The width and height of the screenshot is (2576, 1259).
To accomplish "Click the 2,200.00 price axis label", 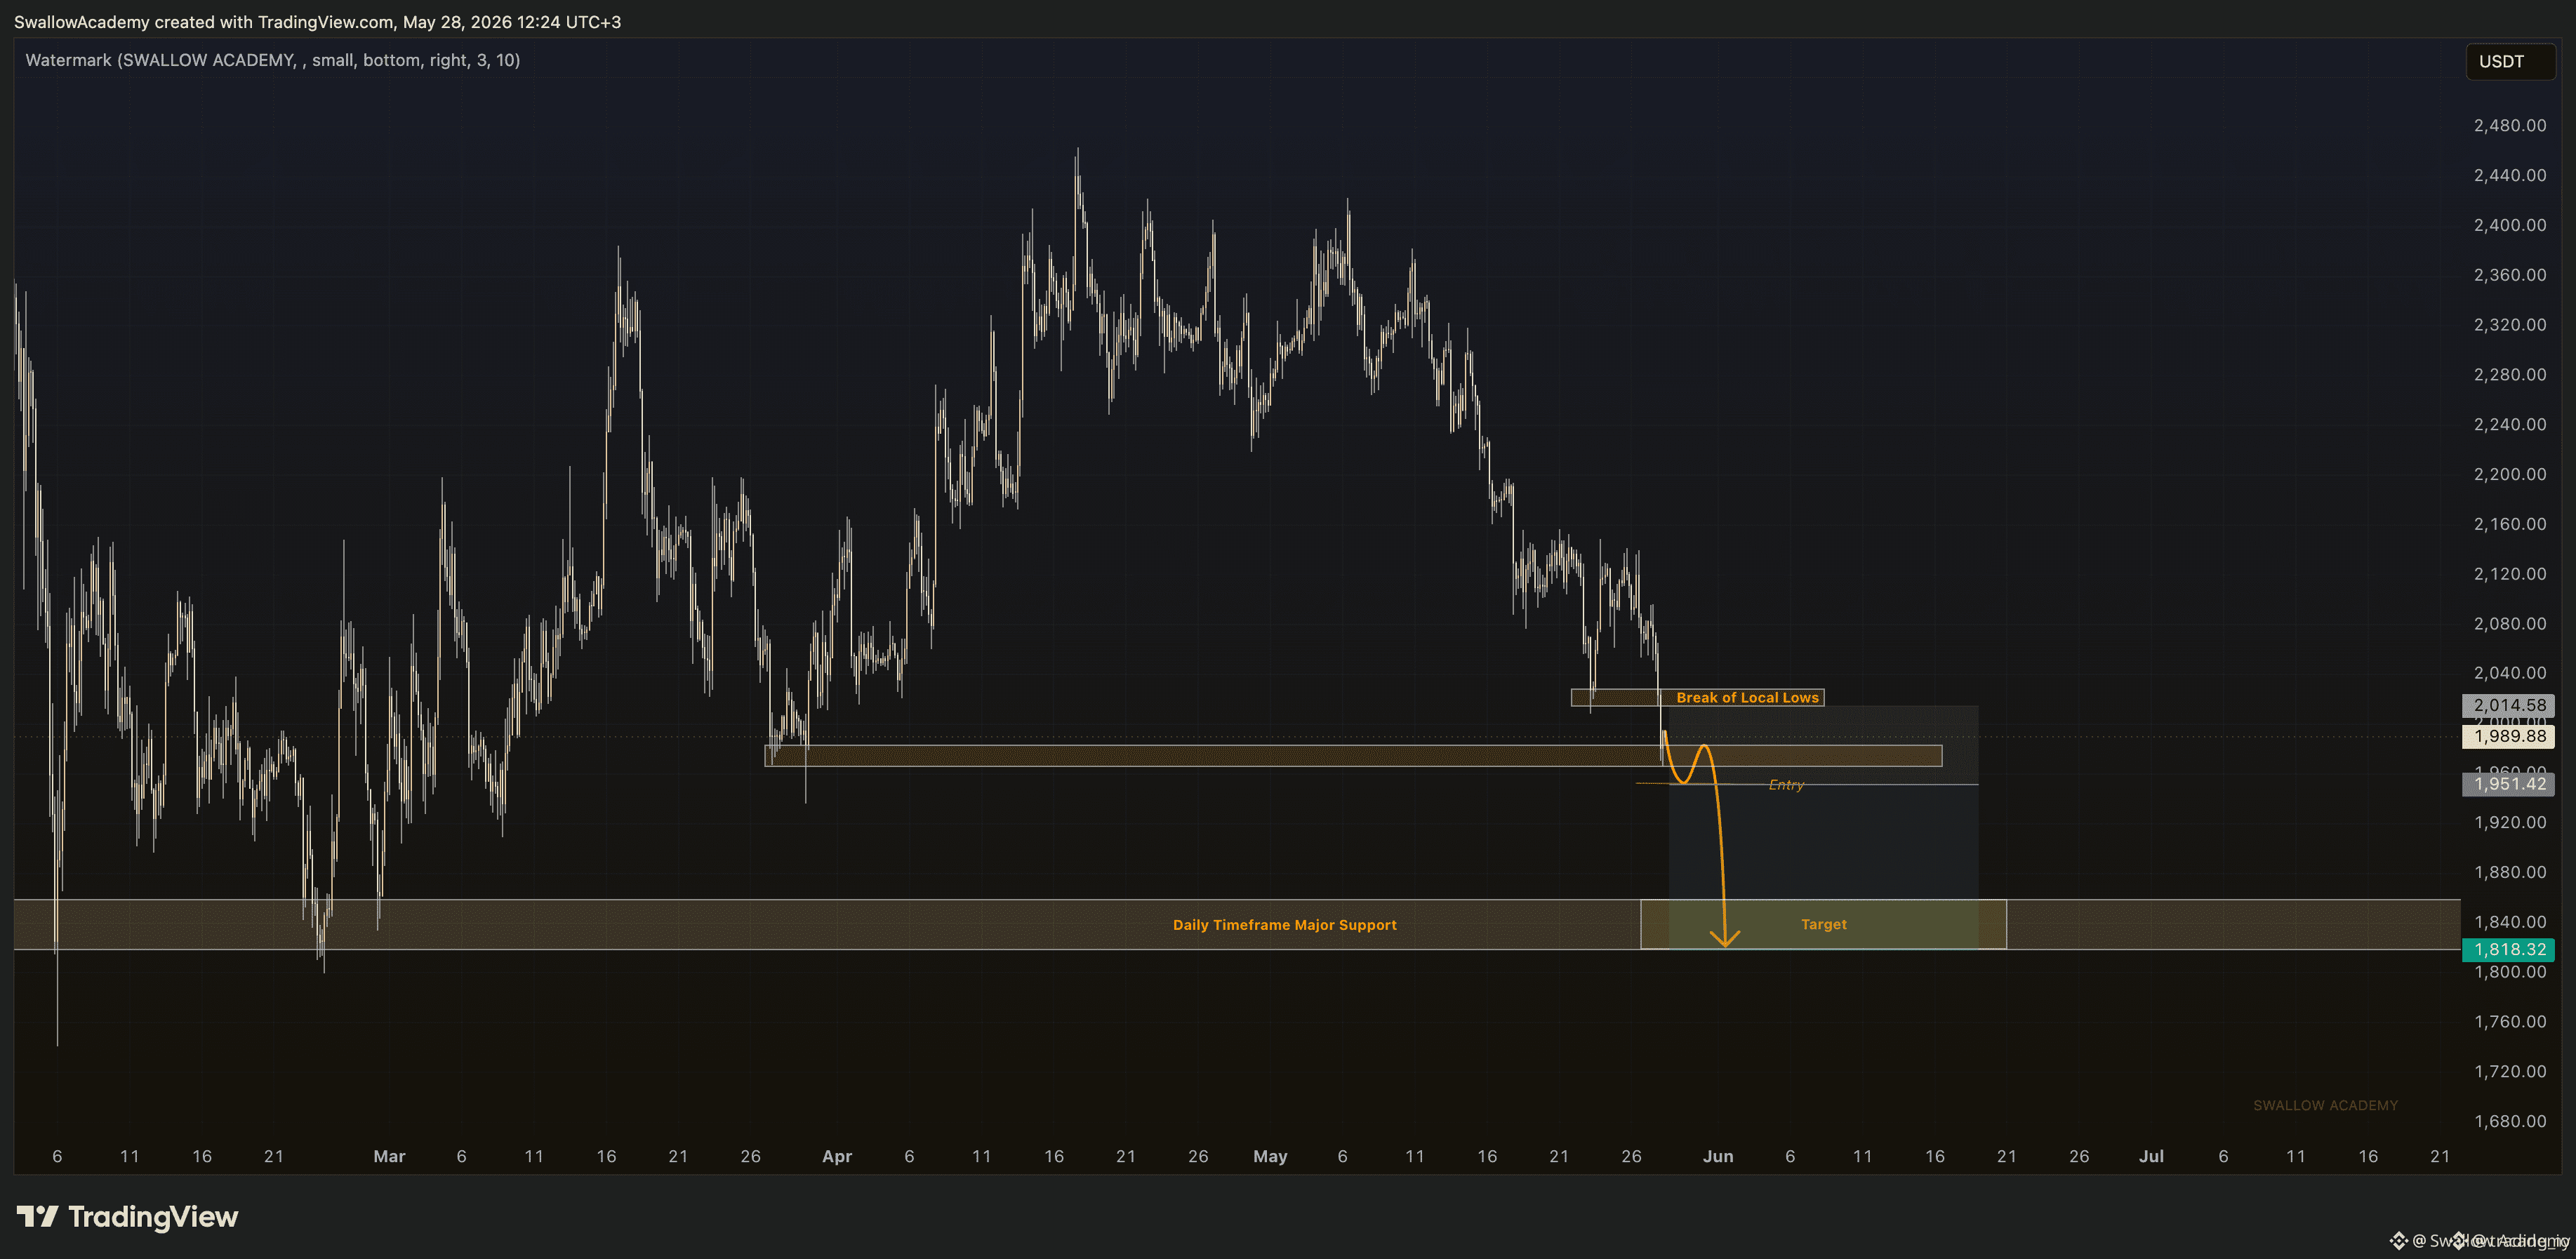I will coord(2510,474).
